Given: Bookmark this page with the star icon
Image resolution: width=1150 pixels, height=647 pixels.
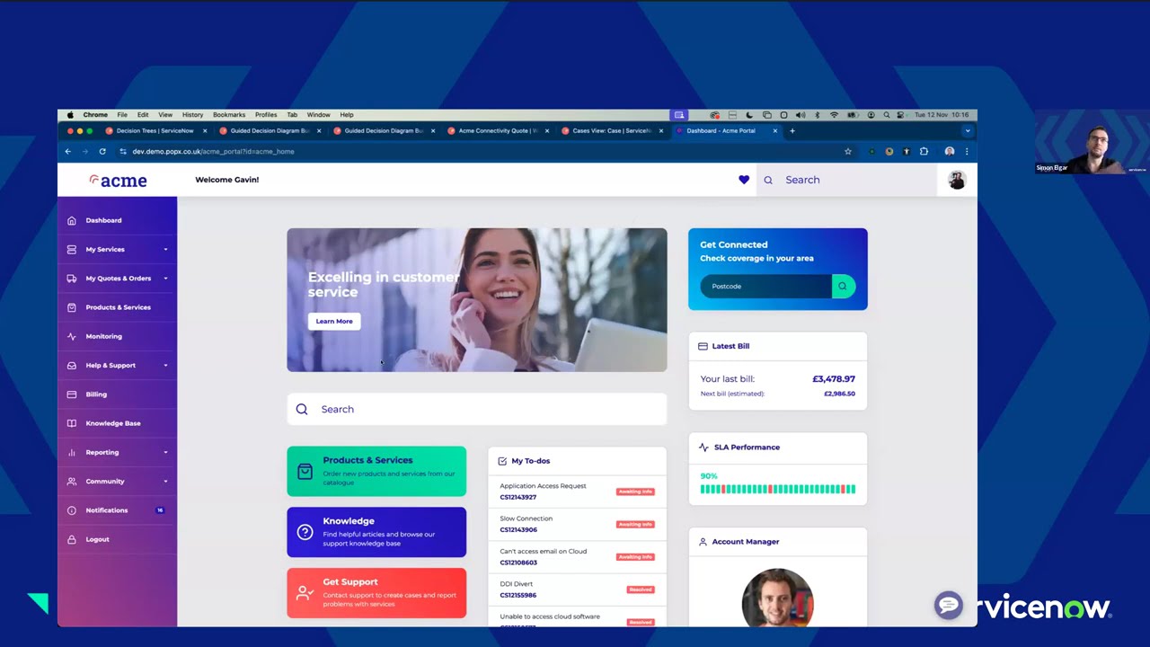Looking at the screenshot, I should tap(847, 151).
